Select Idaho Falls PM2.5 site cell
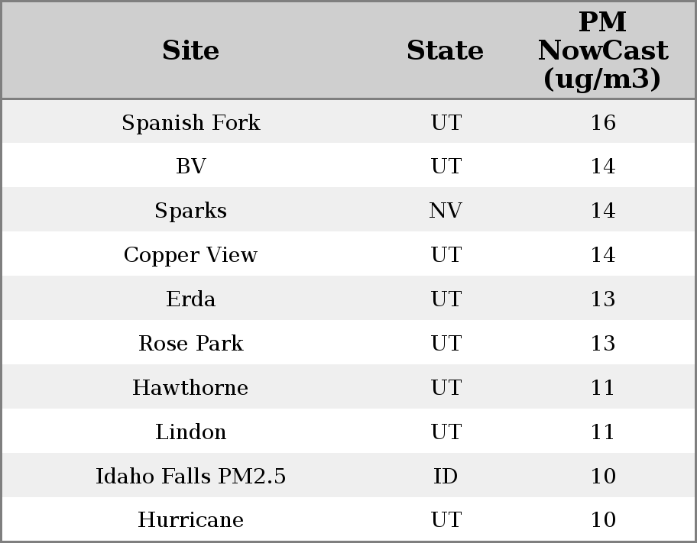697x543 pixels. coord(190,477)
